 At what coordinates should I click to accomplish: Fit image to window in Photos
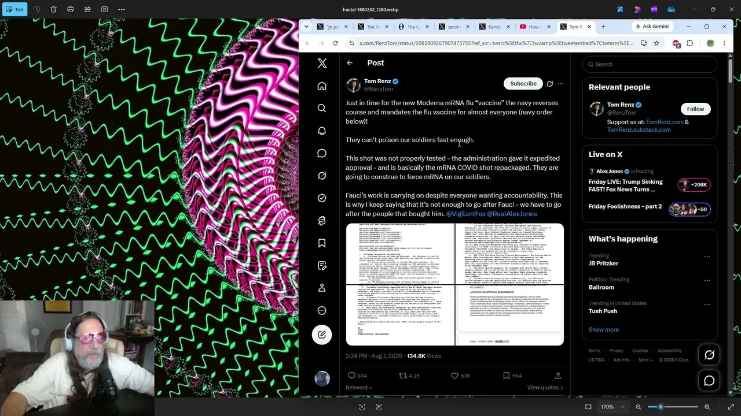[588, 407]
